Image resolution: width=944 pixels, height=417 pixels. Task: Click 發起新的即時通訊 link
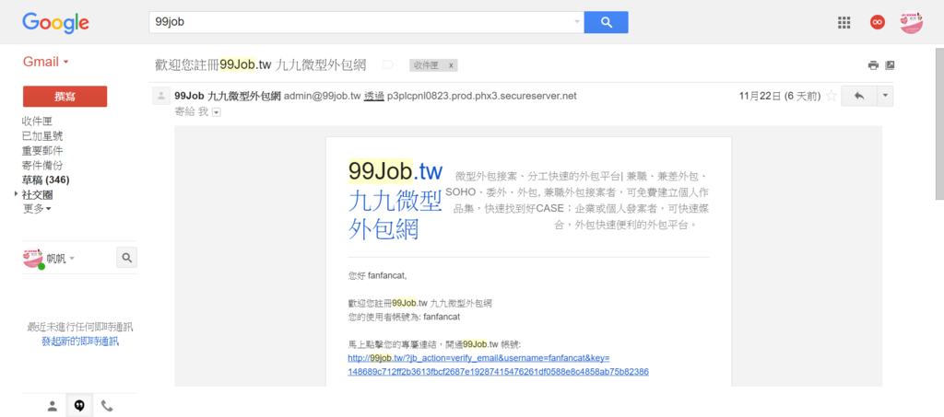tap(80, 342)
